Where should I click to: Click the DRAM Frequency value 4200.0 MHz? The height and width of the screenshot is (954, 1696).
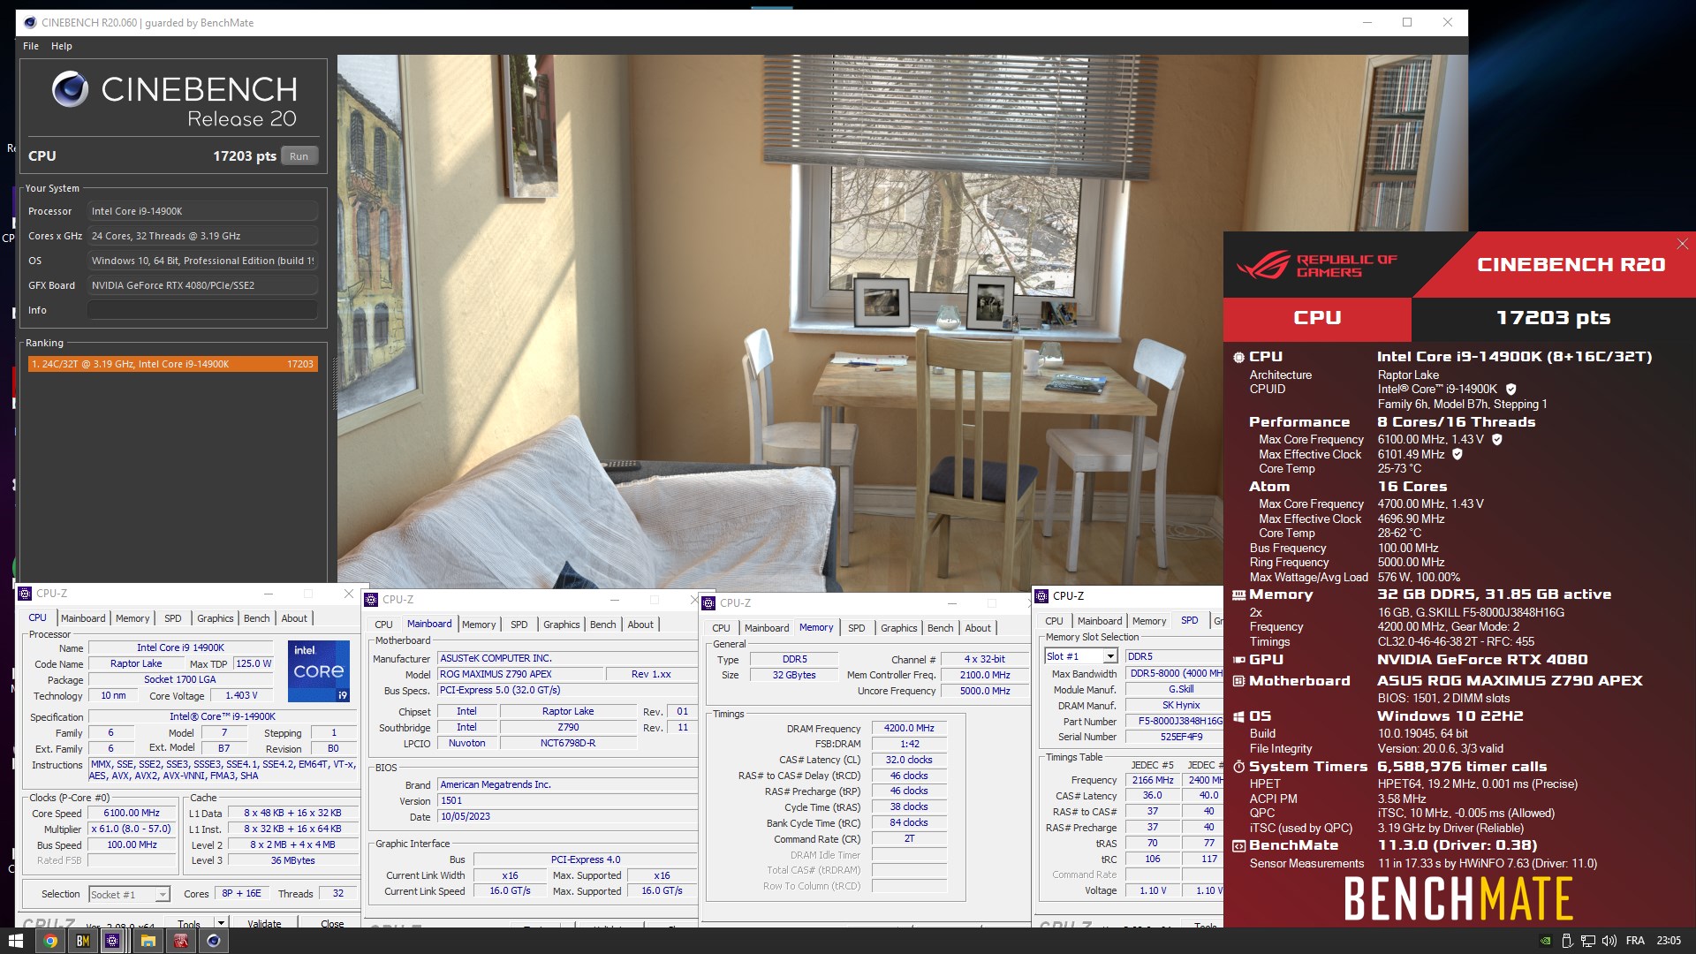click(x=909, y=728)
